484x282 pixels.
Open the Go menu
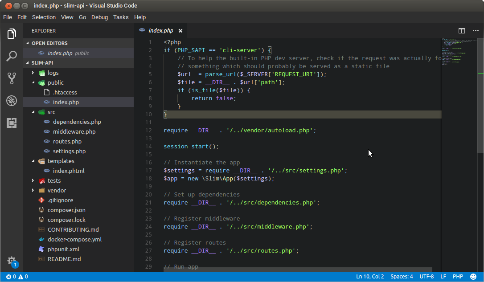coord(82,17)
